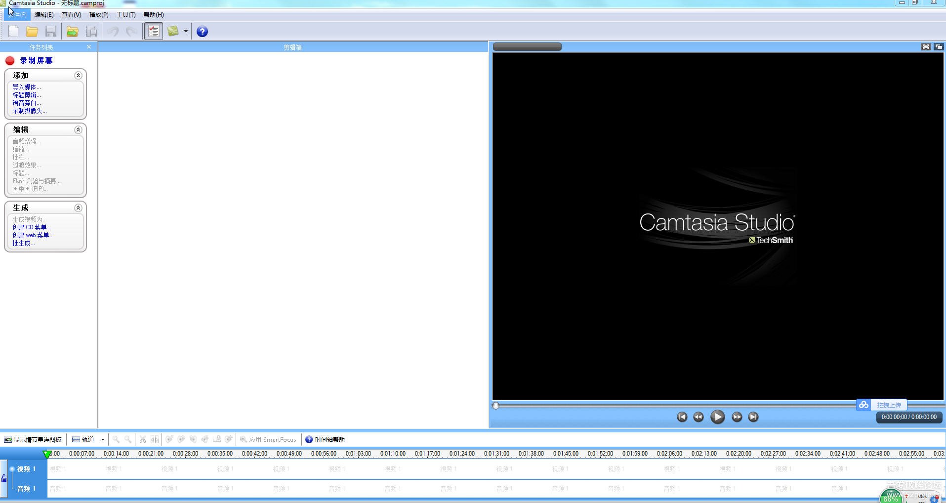Click the rewind playback button
The height and width of the screenshot is (503, 946).
point(698,417)
